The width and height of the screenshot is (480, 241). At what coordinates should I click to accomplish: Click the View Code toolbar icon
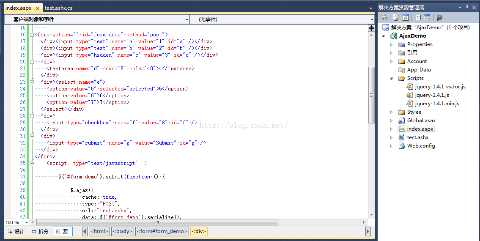pos(418,17)
